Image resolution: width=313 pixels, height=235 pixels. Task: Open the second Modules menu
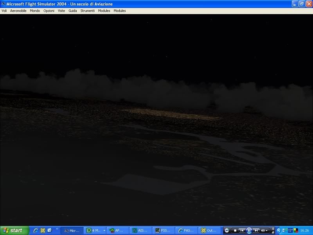[x=120, y=11]
